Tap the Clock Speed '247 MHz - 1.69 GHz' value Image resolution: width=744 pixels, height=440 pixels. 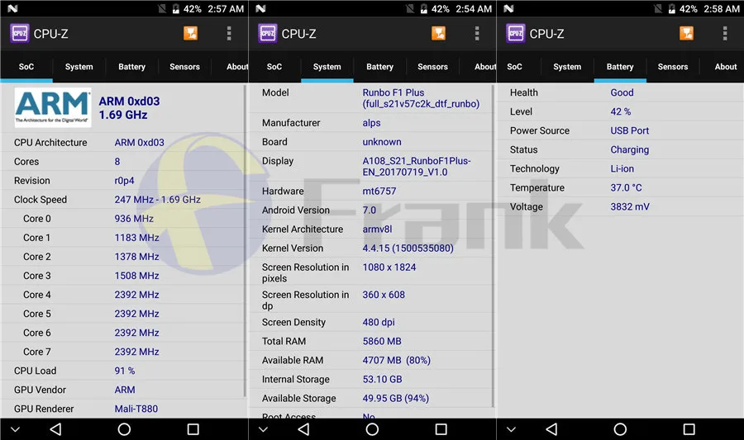(x=158, y=200)
